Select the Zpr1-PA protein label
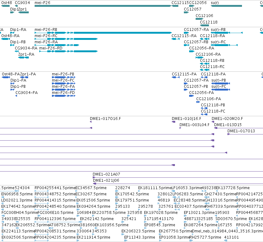Viewport: 263px width, 242px height. [28, 74]
